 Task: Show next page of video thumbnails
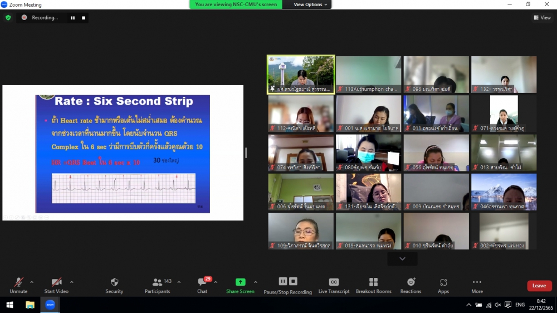402,258
